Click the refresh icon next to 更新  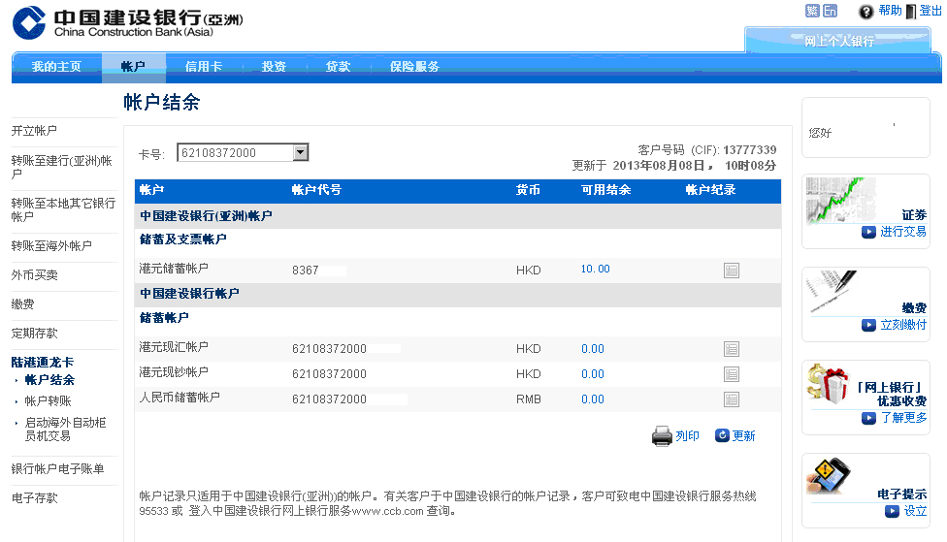(x=722, y=435)
